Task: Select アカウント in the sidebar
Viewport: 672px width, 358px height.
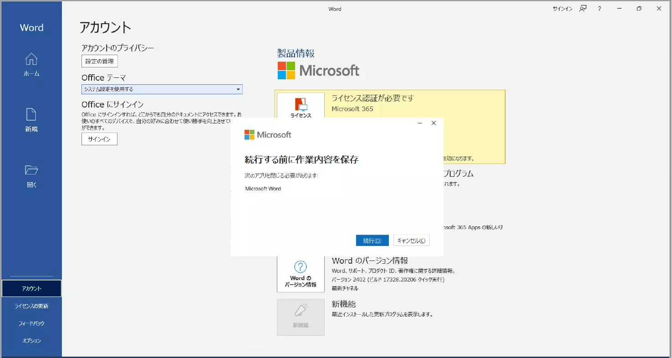Action: pyautogui.click(x=31, y=288)
